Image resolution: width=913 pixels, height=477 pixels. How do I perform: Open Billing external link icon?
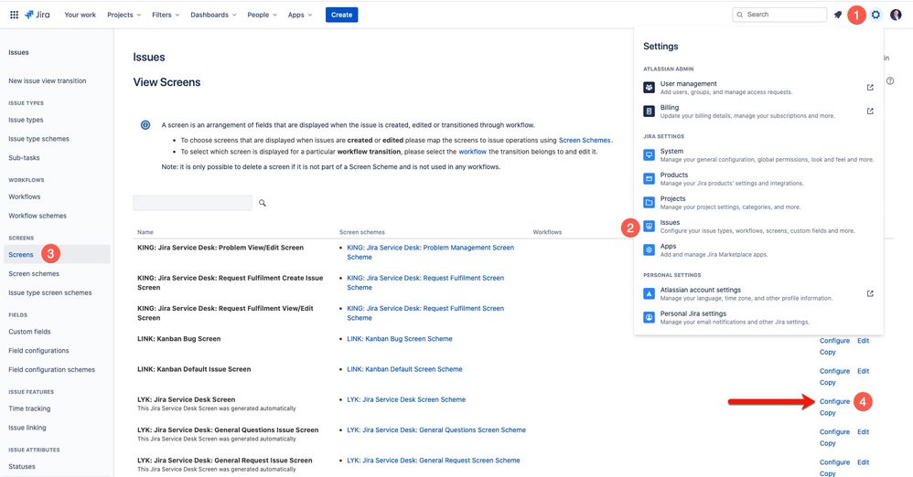(870, 111)
